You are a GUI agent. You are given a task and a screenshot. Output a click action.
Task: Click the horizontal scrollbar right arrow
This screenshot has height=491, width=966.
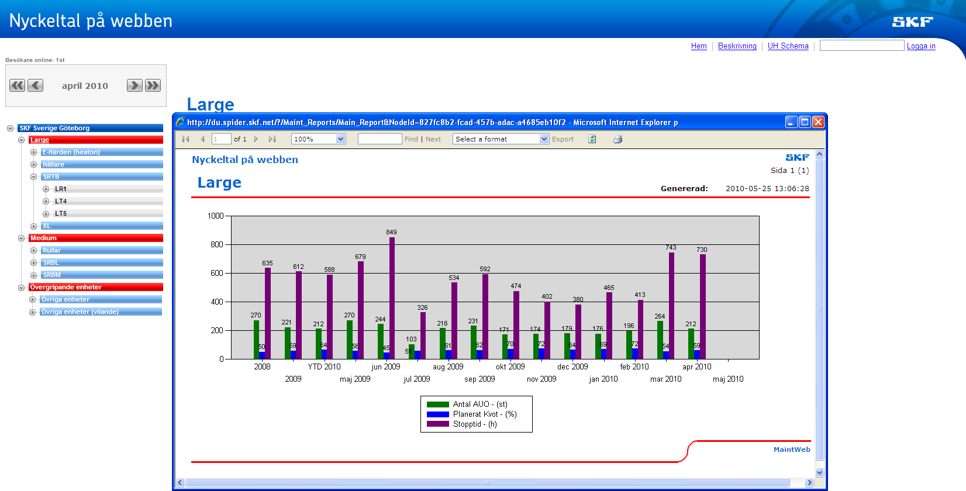point(809,483)
